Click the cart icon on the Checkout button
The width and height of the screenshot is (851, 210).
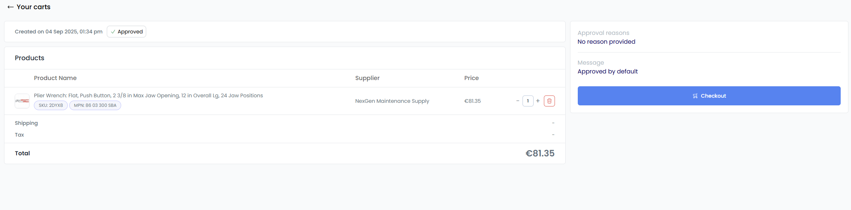(695, 96)
